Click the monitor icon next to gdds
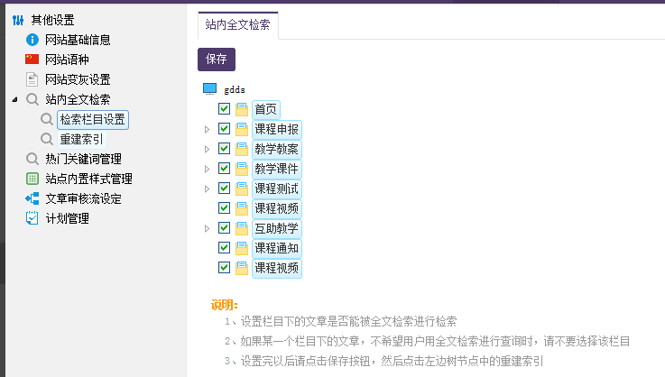Viewport: 665px width, 377px height. pos(209,89)
